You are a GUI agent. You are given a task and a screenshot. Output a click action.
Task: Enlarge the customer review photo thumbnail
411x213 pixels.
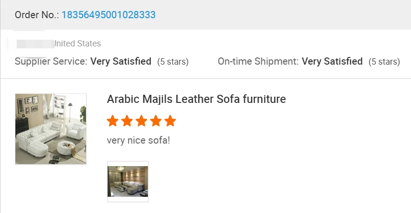point(128,181)
